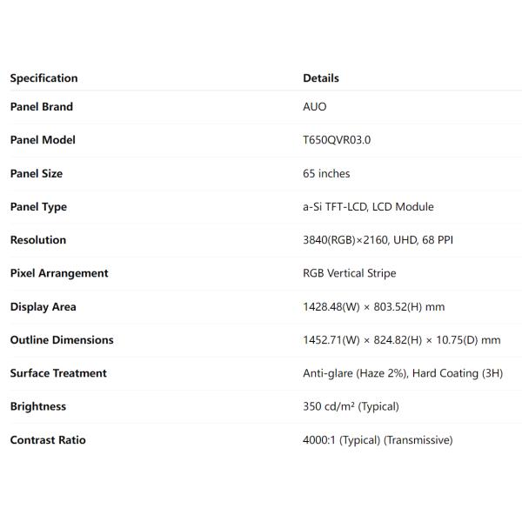
Task: Click the Details column header
Action: 321,78
